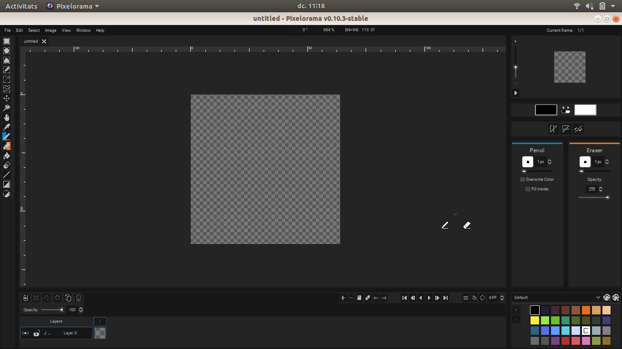Screen dimensions: 622x349
Task: Switch to the untitled tab
Action: pyautogui.click(x=31, y=41)
